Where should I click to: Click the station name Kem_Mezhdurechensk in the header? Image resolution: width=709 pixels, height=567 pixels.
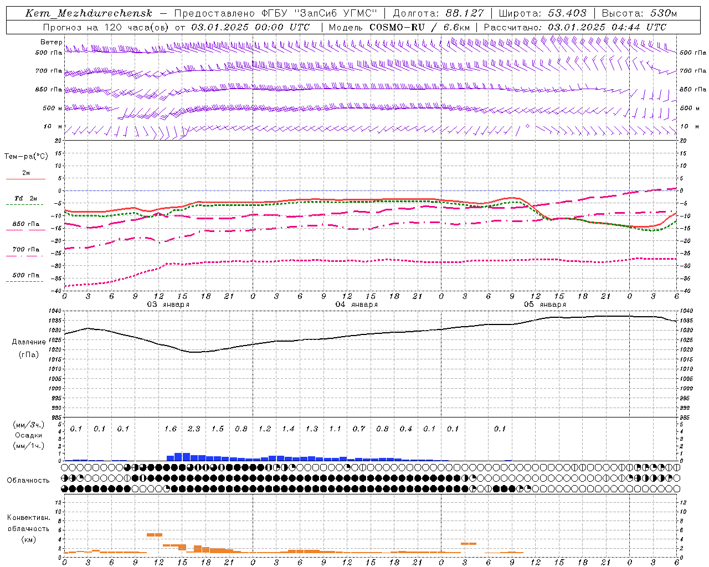(x=89, y=13)
